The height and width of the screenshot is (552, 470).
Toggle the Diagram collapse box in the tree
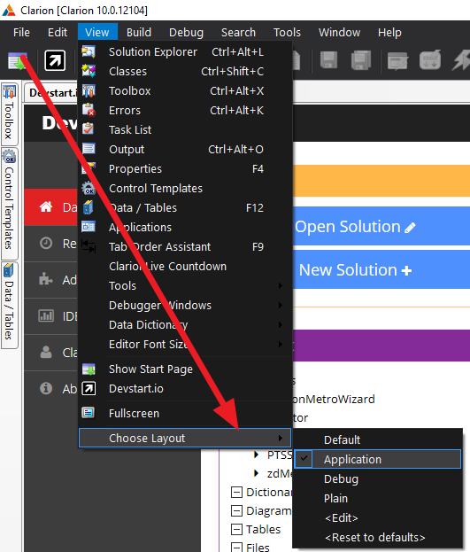236,510
